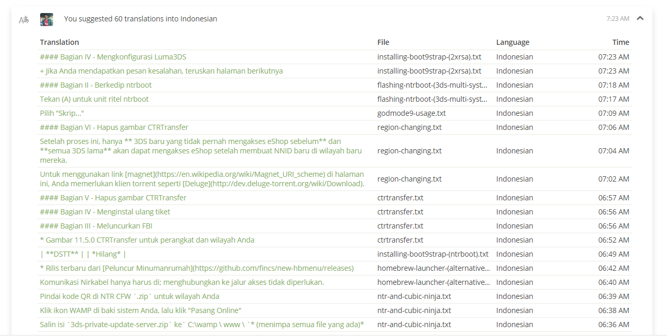
Task: Open "Gambar 11.5.0 CTRTransfer untuk perangkat" translation
Action: click(x=147, y=240)
